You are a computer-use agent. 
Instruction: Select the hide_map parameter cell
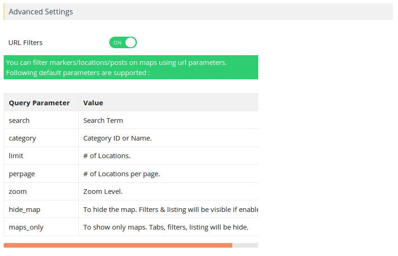tap(41, 209)
